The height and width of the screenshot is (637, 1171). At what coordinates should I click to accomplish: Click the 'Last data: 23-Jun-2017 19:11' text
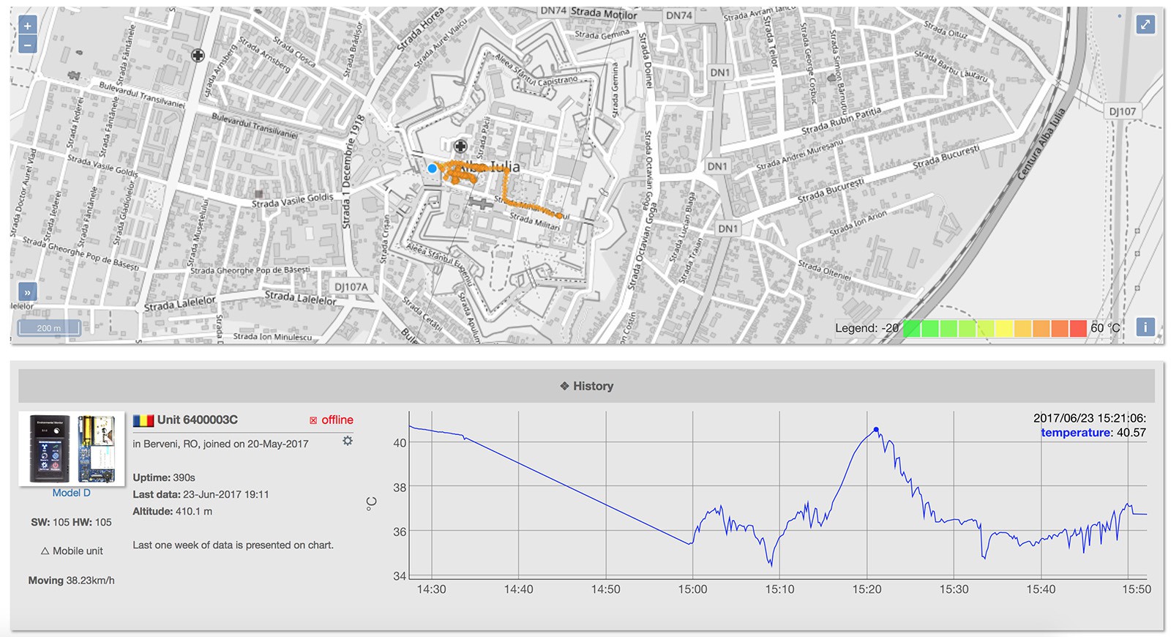(201, 494)
